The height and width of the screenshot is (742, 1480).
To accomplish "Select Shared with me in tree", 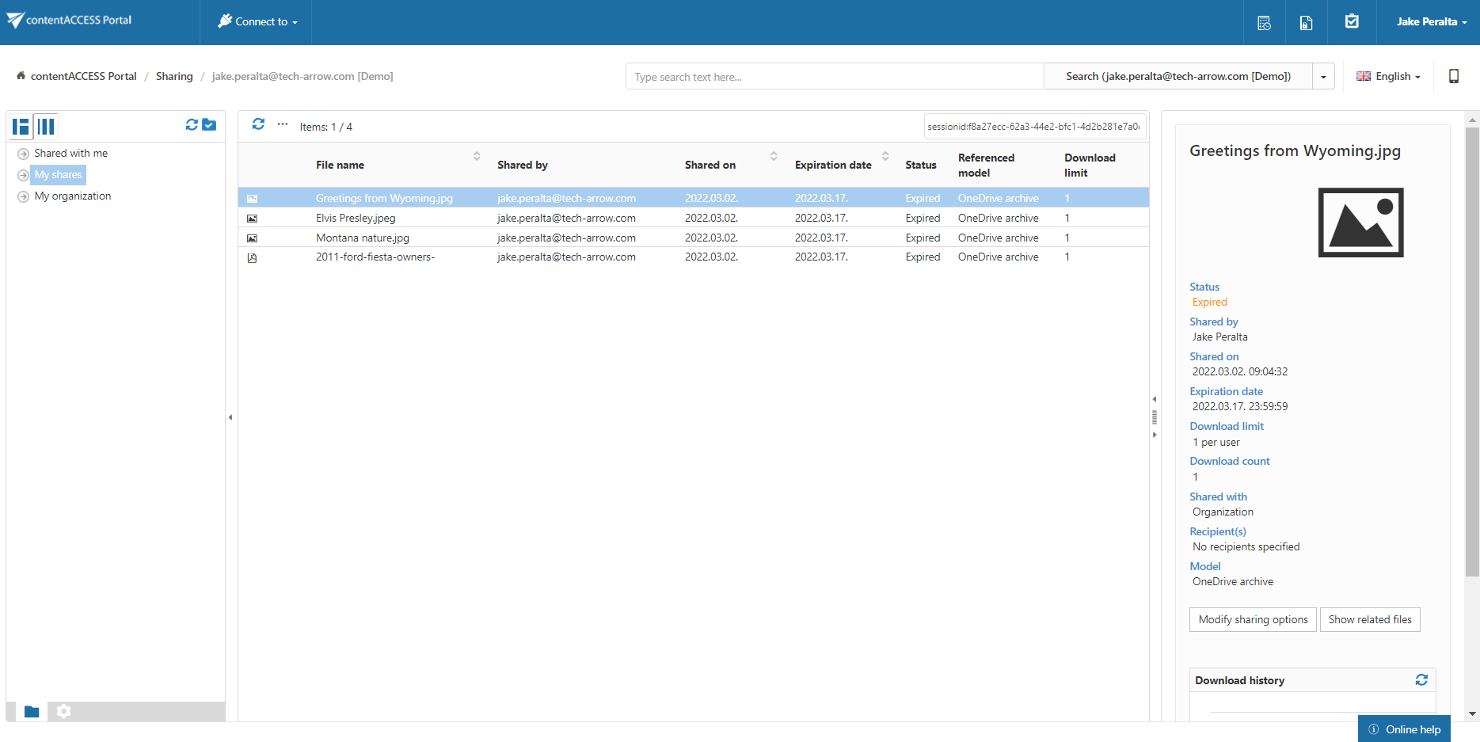I will [x=70, y=154].
